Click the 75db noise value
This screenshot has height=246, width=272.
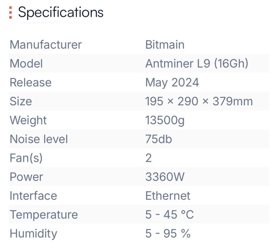(158, 139)
